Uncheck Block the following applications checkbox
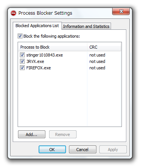Screen dimensions: 141x168 click(x=20, y=36)
